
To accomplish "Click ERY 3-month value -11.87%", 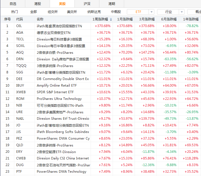I will click(x=148, y=152).
